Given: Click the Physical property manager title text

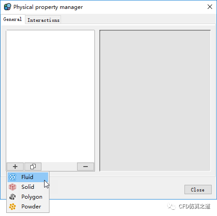Looking at the screenshot, I should 48,7.
